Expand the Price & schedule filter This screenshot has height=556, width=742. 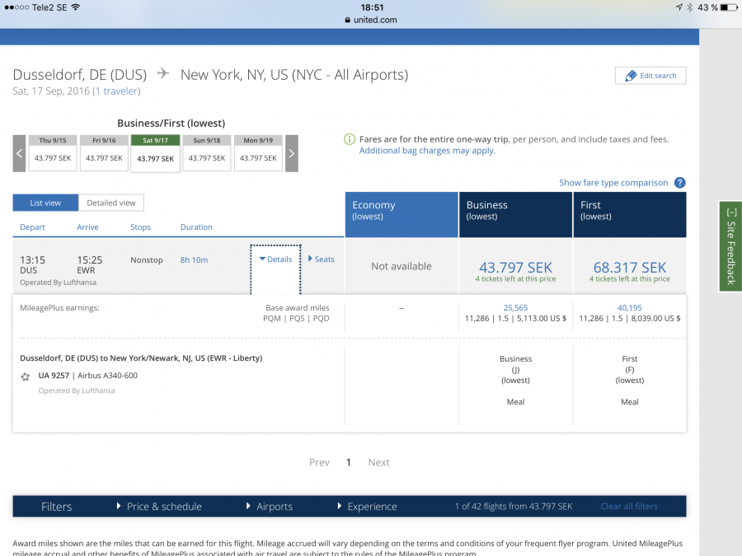pos(163,507)
